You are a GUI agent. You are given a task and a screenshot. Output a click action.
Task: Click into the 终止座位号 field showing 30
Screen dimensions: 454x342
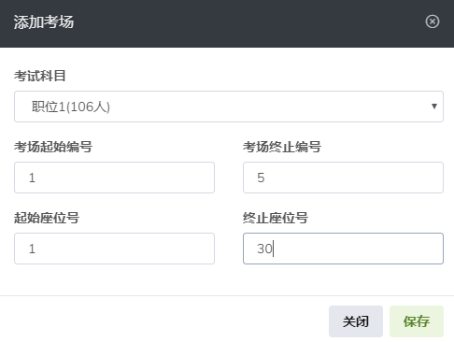coord(343,249)
